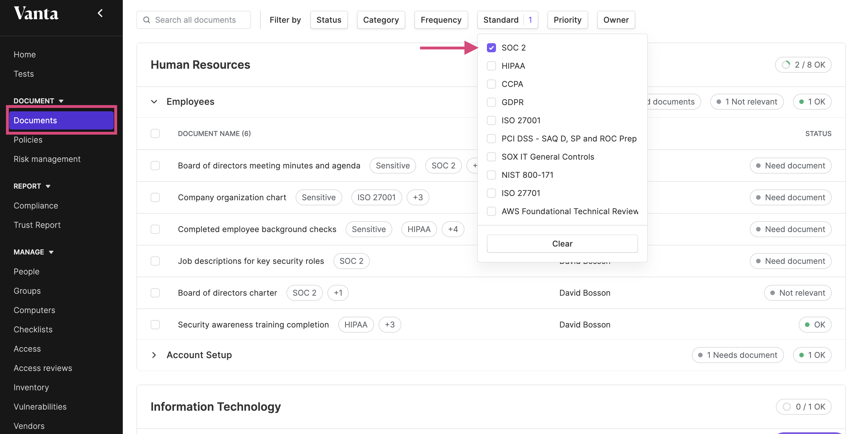Screen dimensions: 851x434
Task: Open Trust Report page
Action: (x=37, y=225)
